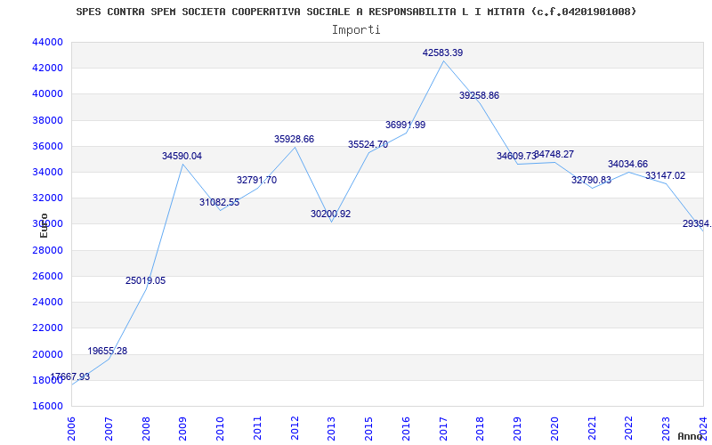The height and width of the screenshot is (445, 712).
Task: Click the y-axis tick 22000
Action: tap(47, 328)
